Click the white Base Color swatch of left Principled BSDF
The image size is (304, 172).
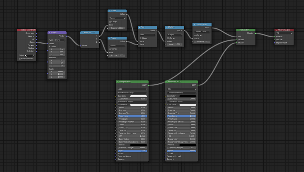[139, 96]
